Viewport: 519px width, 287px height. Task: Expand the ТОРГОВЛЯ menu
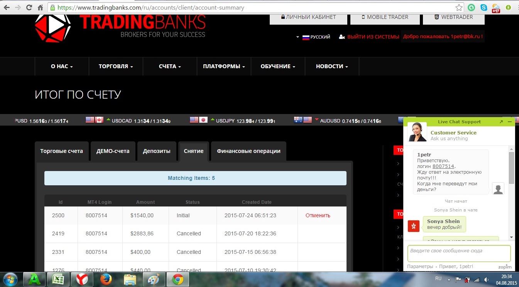[116, 66]
